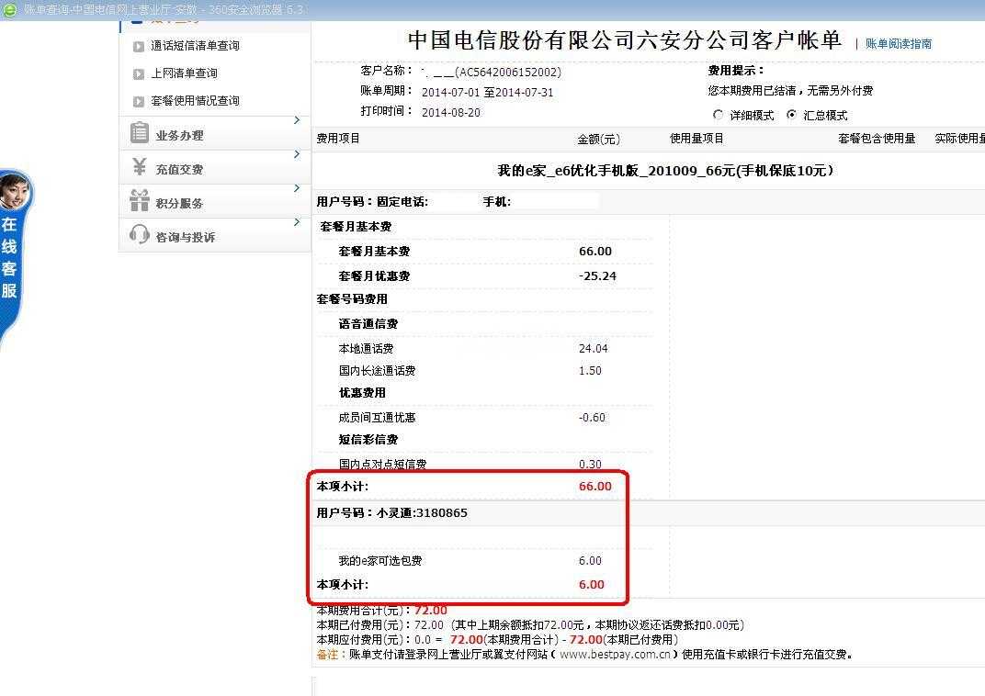985x696 pixels.
Task: Expand the 充值交费 section chevron
Action: pyautogui.click(x=297, y=154)
